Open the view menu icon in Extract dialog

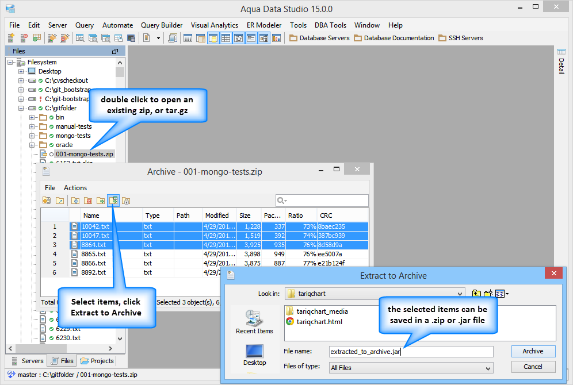tap(502, 294)
